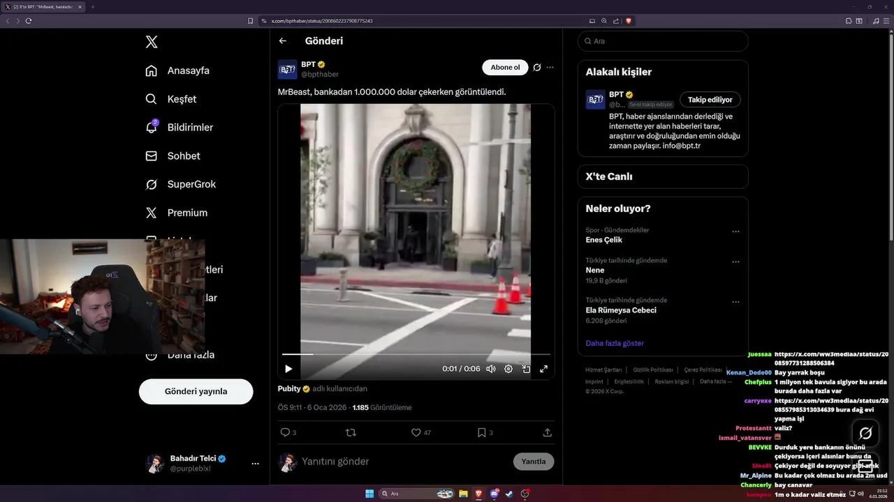Open Bildirimler notifications
This screenshot has width=894, height=502.
tap(179, 128)
